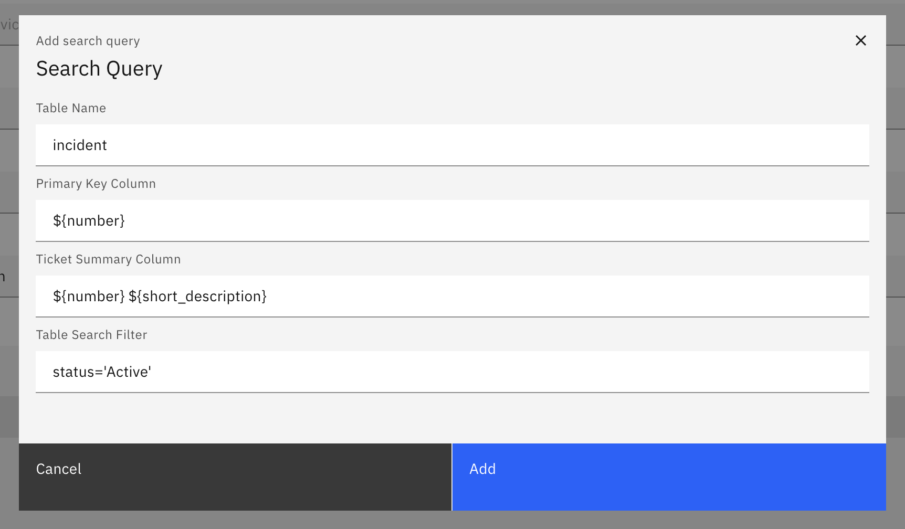
Task: Click on the ${short_description} text
Action: (197, 297)
